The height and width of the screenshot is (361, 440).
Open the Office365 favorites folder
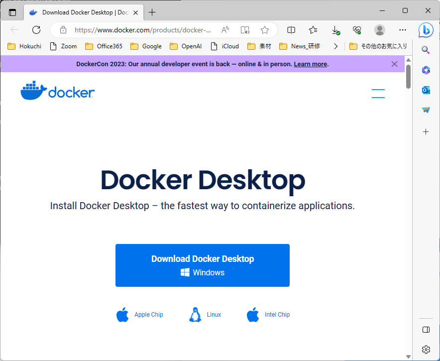[x=104, y=46]
